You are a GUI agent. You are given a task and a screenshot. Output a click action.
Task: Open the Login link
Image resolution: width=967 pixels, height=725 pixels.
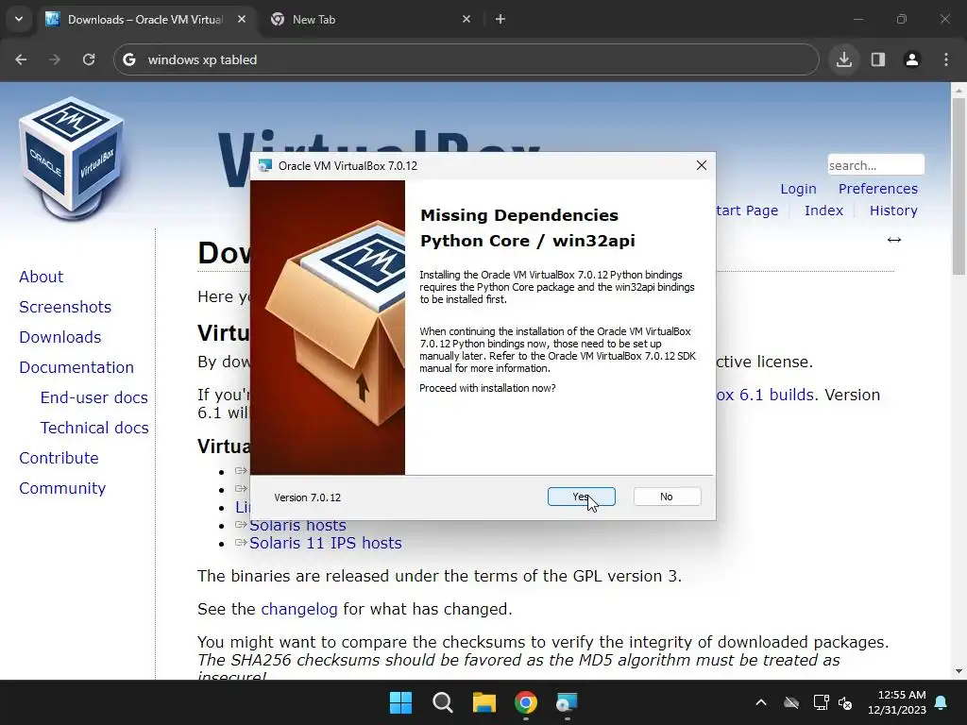(798, 189)
